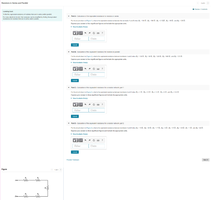Submit the Part B answer
Screen dimensions: 211x200
pos(75,81)
